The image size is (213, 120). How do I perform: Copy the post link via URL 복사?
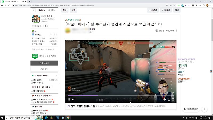tap(170, 31)
